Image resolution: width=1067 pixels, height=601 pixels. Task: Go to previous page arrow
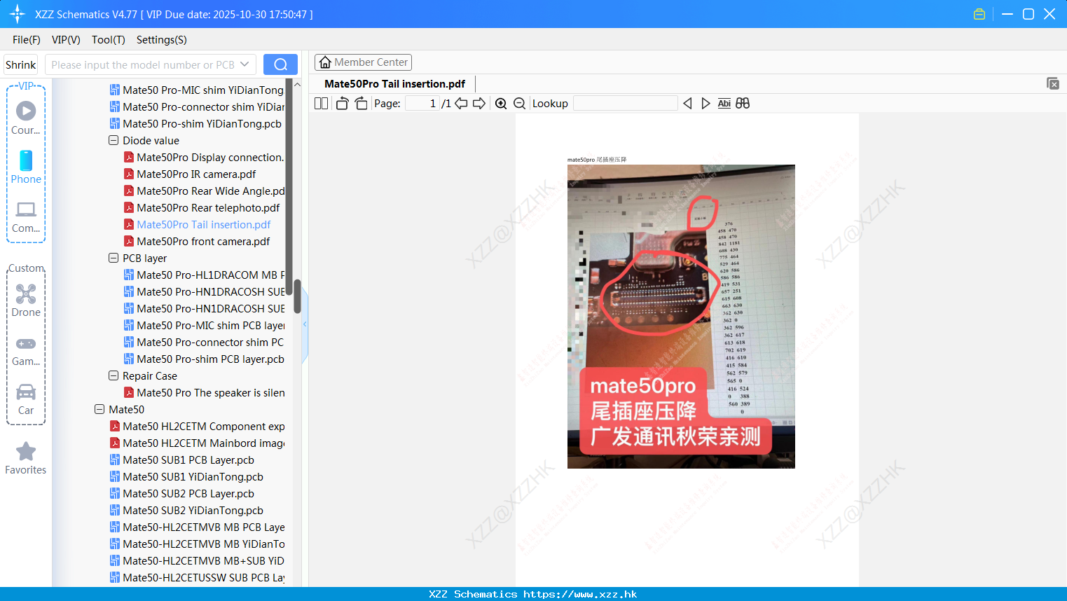point(461,104)
